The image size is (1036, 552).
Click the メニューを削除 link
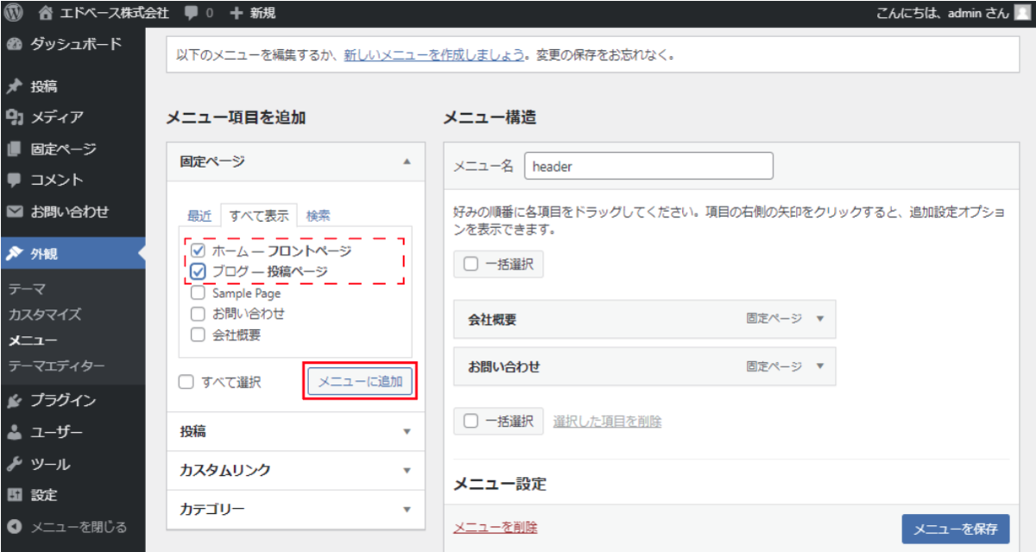[496, 527]
